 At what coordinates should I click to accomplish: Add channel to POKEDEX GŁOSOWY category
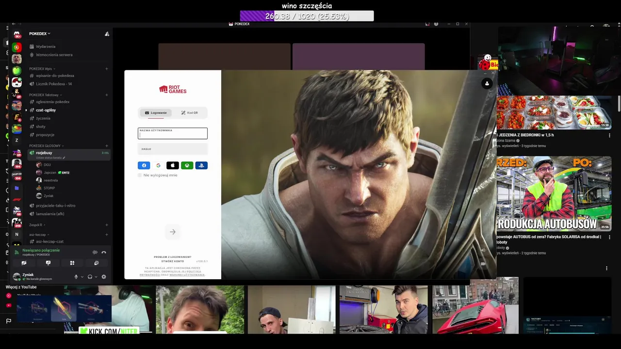pos(107,146)
